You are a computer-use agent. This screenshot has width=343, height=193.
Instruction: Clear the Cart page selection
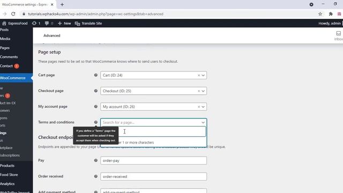click(199, 75)
